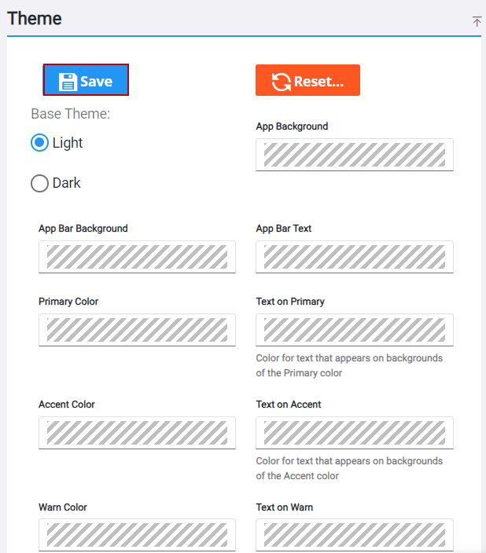This screenshot has width=486, height=553.
Task: Click the Save button label
Action: click(x=96, y=81)
